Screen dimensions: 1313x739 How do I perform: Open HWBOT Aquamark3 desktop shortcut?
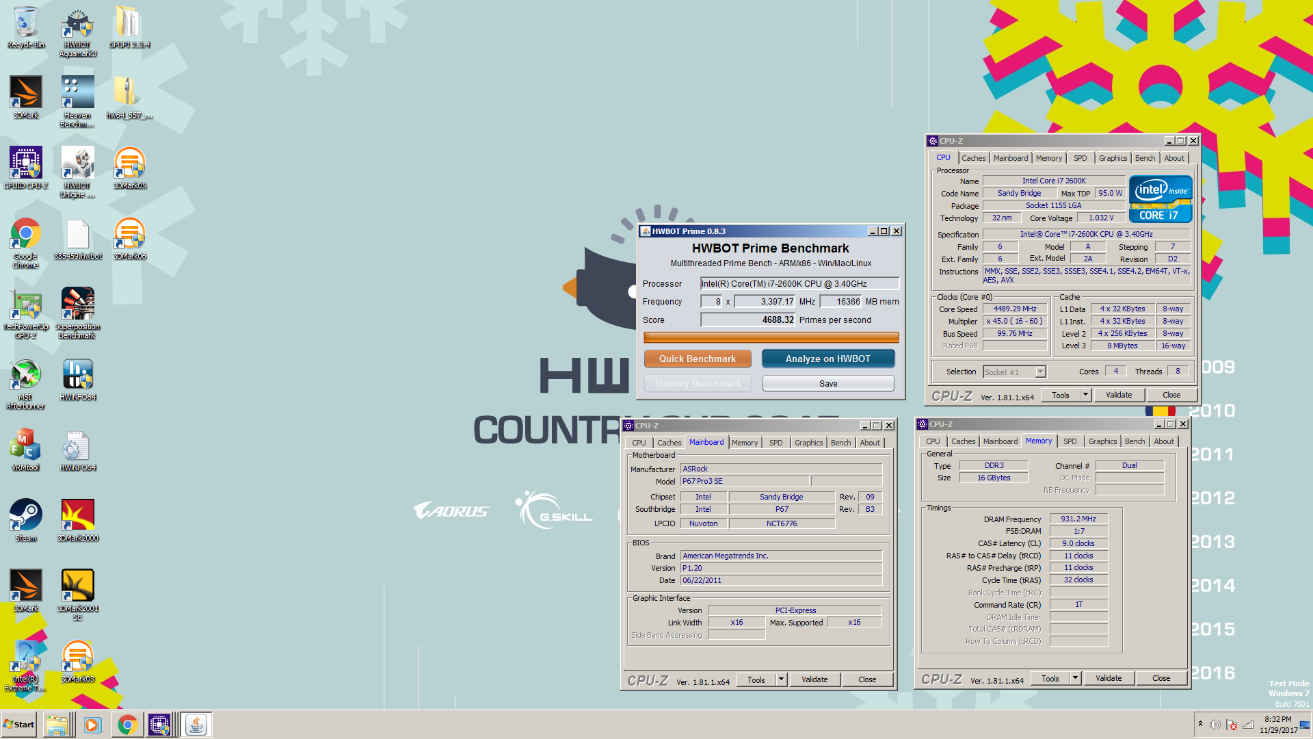pyautogui.click(x=77, y=32)
